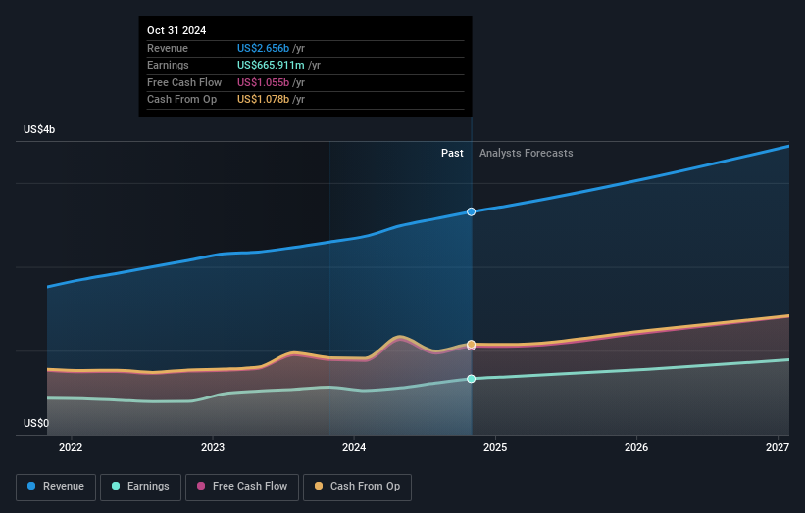Click the blue Revenue data point marker
The image size is (805, 513).
(x=471, y=211)
